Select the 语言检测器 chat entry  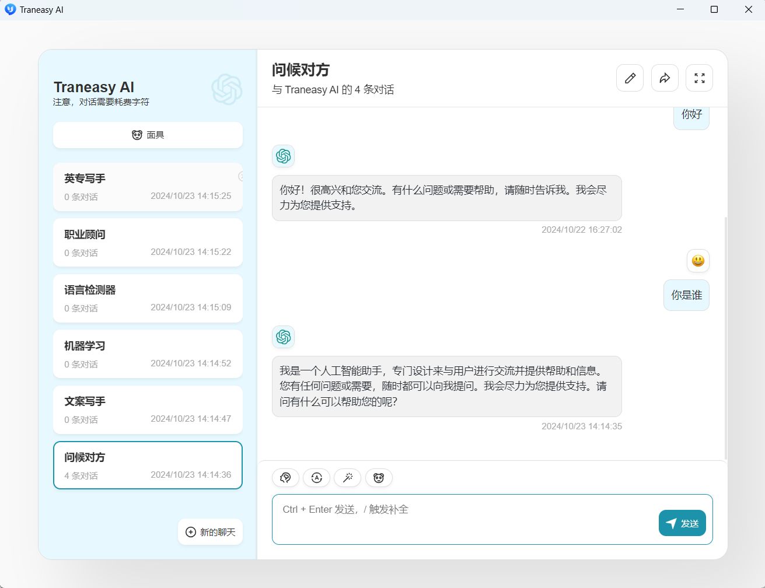point(148,298)
